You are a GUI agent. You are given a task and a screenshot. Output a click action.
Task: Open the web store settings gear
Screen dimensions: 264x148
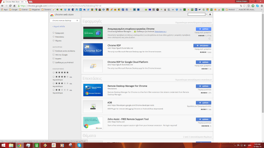click(x=210, y=14)
